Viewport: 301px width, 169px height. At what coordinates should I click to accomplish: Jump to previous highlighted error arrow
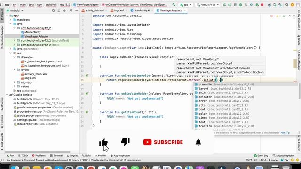point(290,16)
